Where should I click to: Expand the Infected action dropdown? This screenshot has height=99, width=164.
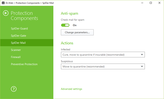tap(103, 55)
